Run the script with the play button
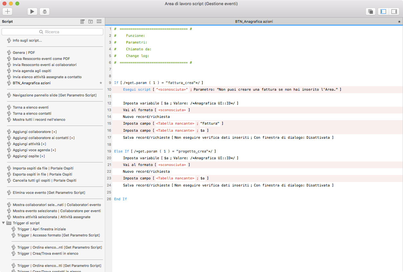Screen dimensions: 403x272 32,12
